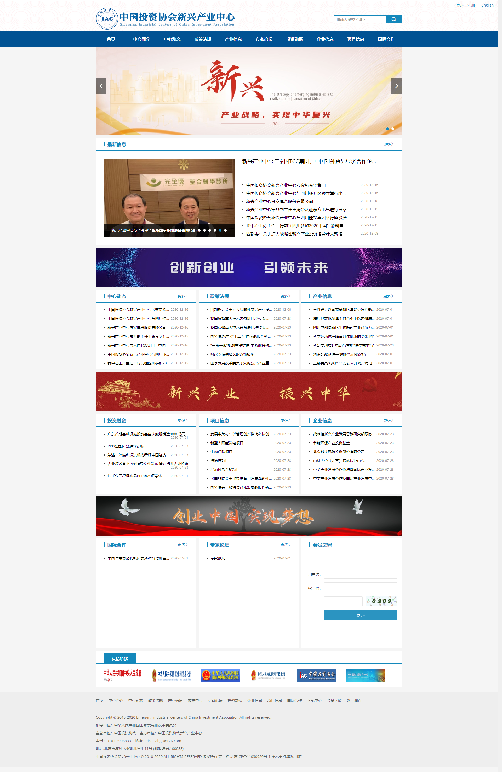
Task: Advance banner with the right arrow
Action: pos(396,86)
